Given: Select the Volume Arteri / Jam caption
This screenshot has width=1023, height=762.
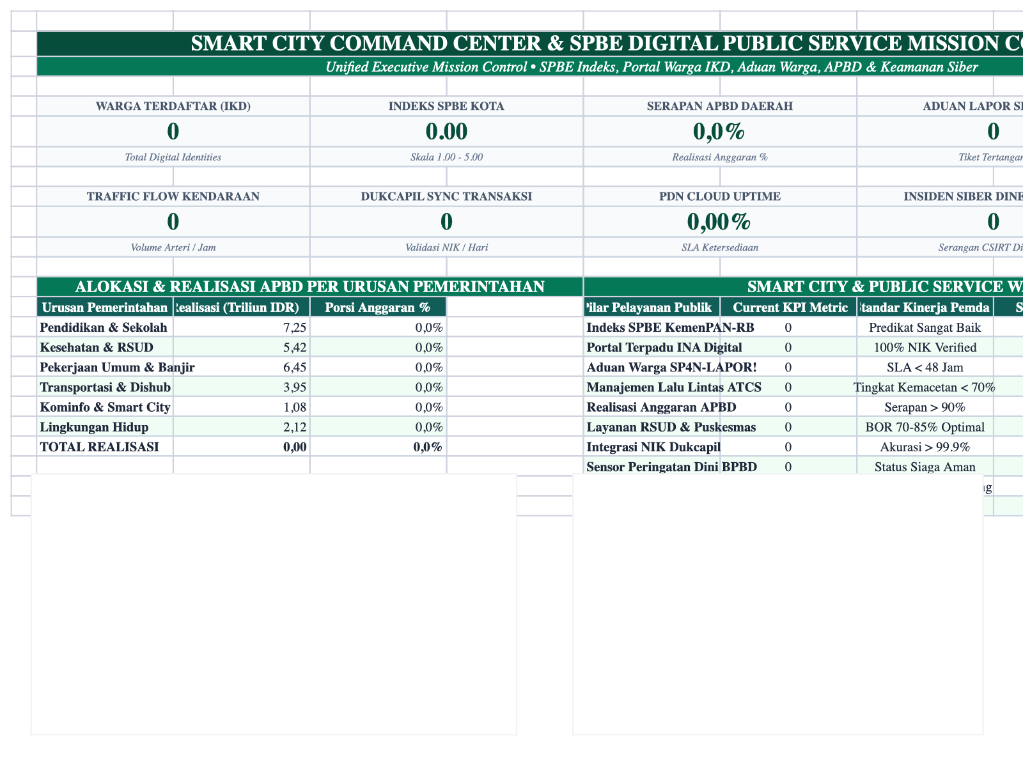Looking at the screenshot, I should [173, 247].
